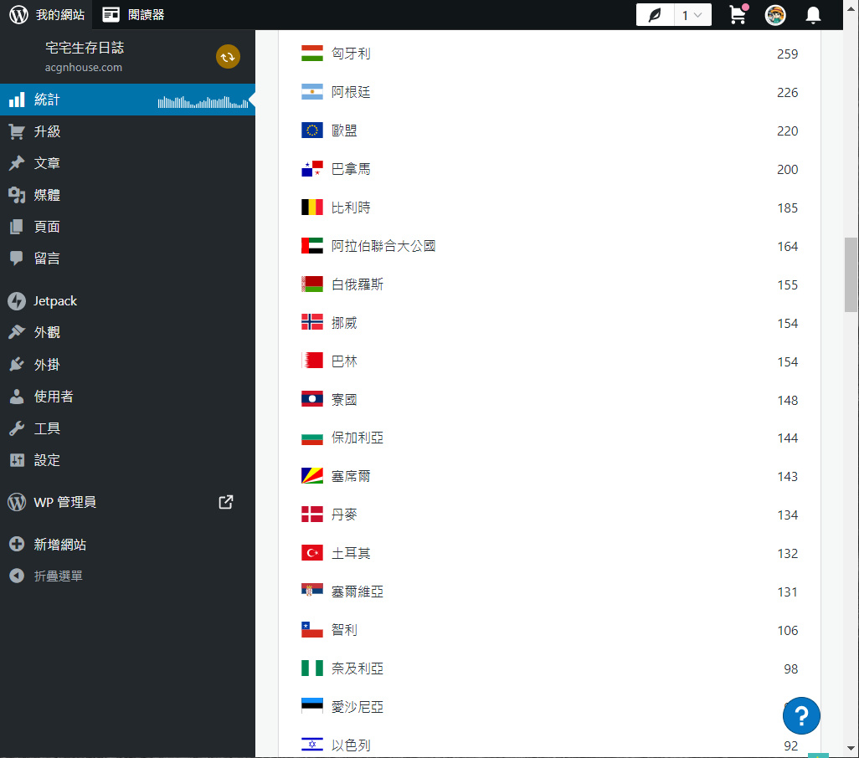Click the Jetpack lightning icon
The height and width of the screenshot is (758, 859).
point(17,301)
